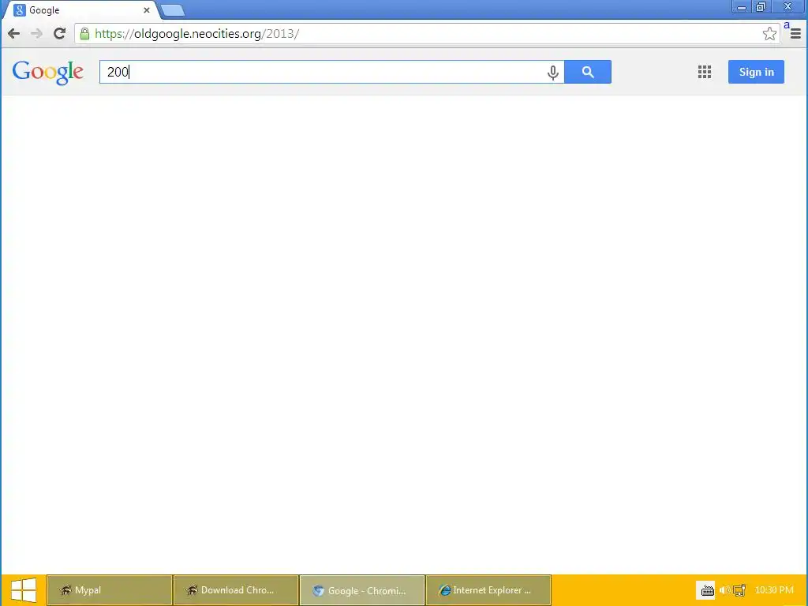Start voice search with the microphone icon
The height and width of the screenshot is (606, 808).
[553, 73]
